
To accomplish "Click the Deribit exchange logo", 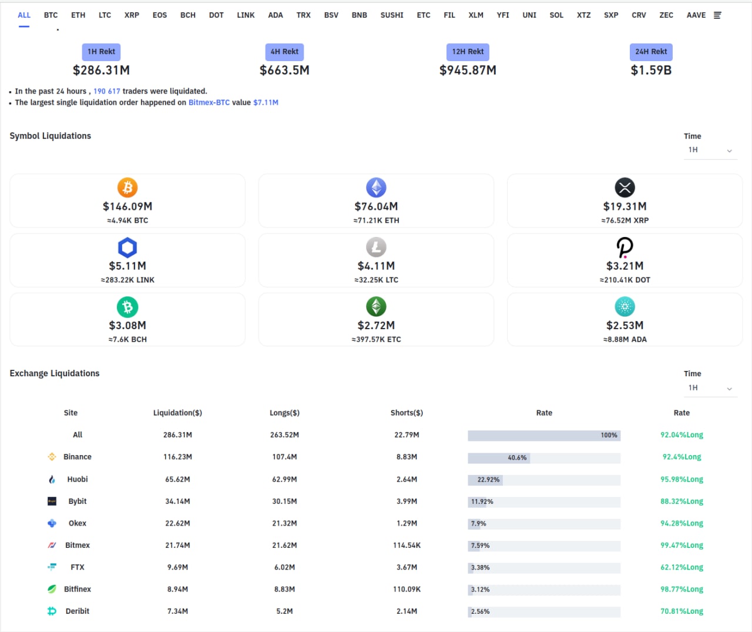I will click(x=52, y=611).
